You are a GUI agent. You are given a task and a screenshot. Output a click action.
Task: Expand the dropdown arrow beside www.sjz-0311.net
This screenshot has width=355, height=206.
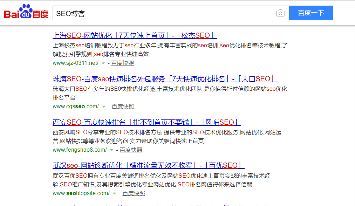pyautogui.click(x=103, y=63)
